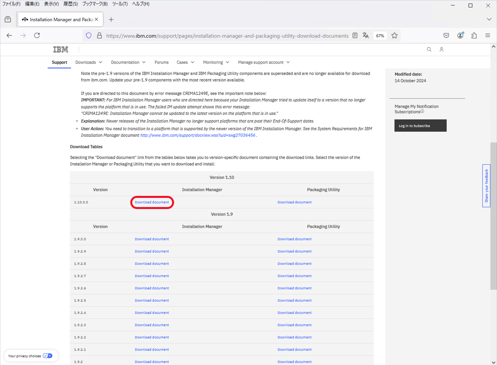This screenshot has width=497, height=365.
Task: Close the Installation Manager tab
Action: point(96,19)
